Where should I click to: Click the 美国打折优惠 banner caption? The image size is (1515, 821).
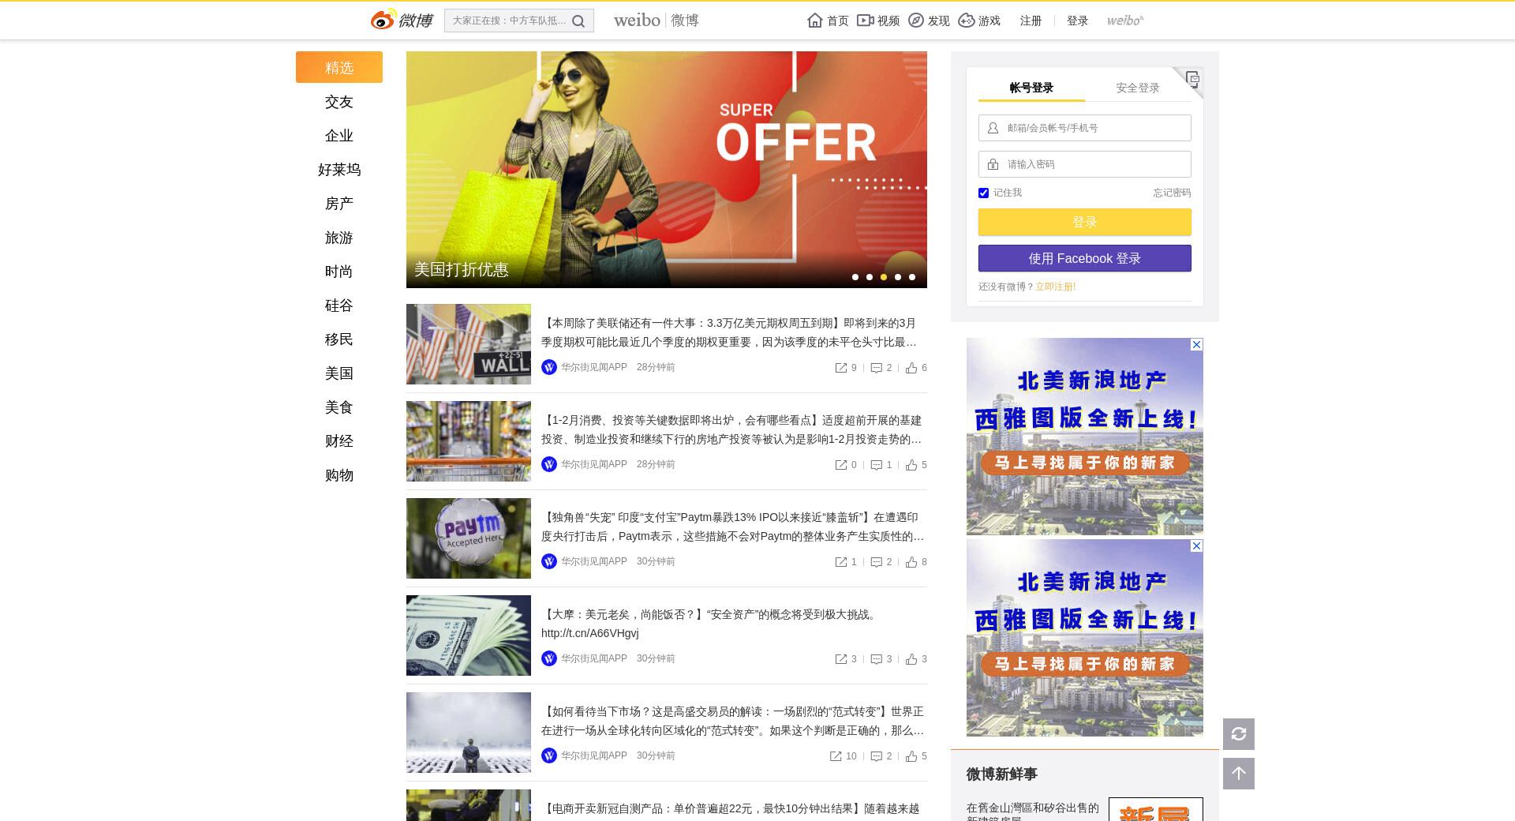tap(462, 270)
